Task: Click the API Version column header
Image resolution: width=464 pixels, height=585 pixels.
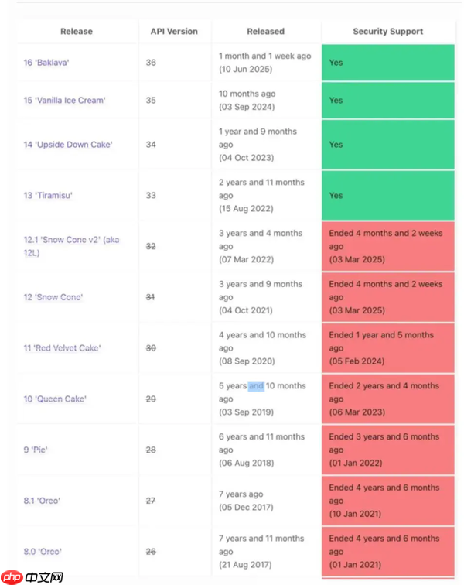Action: click(x=174, y=32)
